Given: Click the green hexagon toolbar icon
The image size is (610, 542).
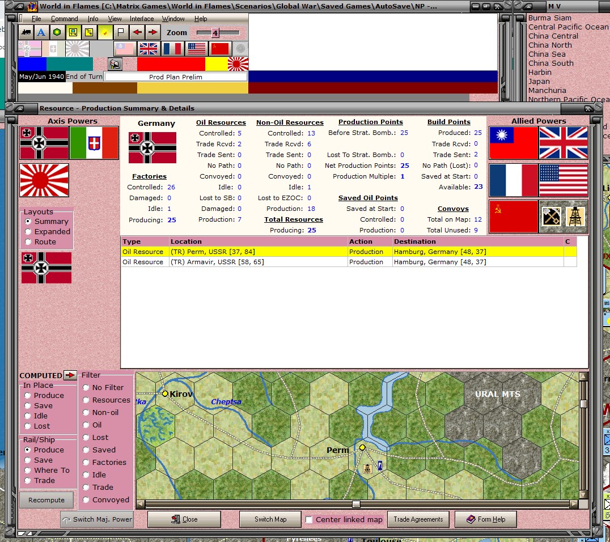Looking at the screenshot, I should click(57, 32).
